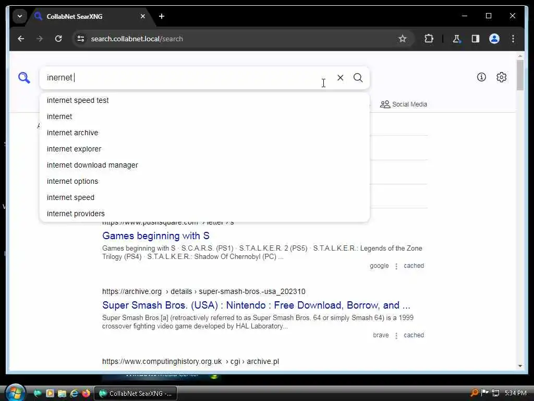Click the computinghistory.org.uk result URL
The width and height of the screenshot is (534, 401).
point(190,361)
